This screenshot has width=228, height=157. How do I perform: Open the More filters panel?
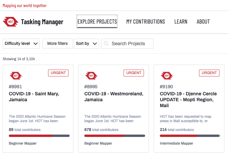58,43
